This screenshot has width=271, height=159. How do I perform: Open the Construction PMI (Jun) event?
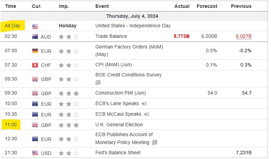118,93
